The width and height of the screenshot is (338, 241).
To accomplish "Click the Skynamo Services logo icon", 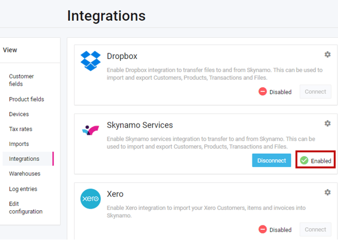I will 91,131.
